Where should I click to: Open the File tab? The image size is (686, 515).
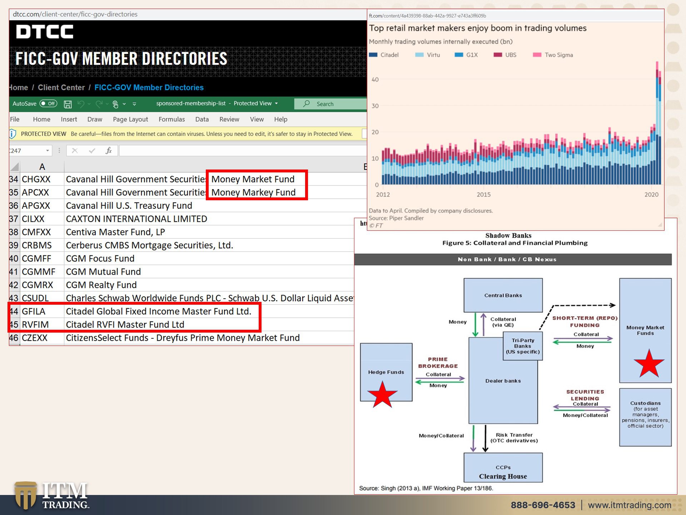(15, 119)
